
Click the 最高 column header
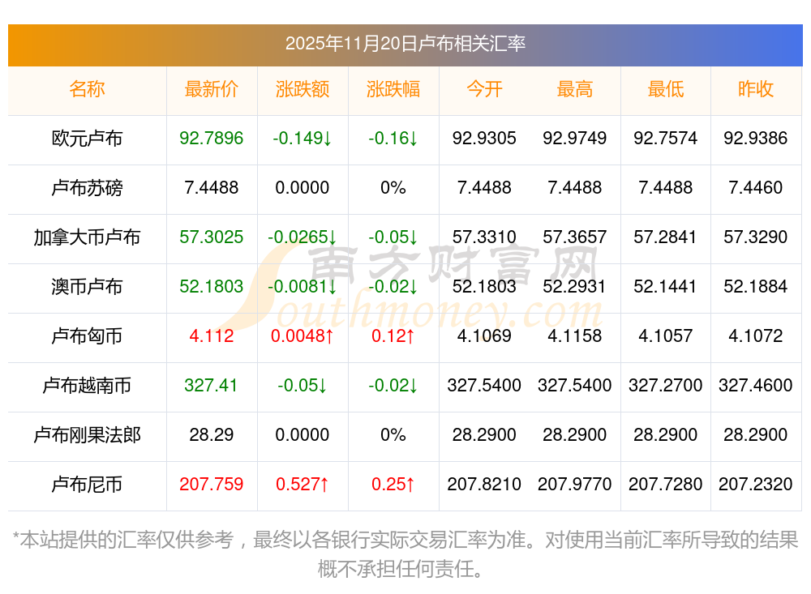pos(575,89)
